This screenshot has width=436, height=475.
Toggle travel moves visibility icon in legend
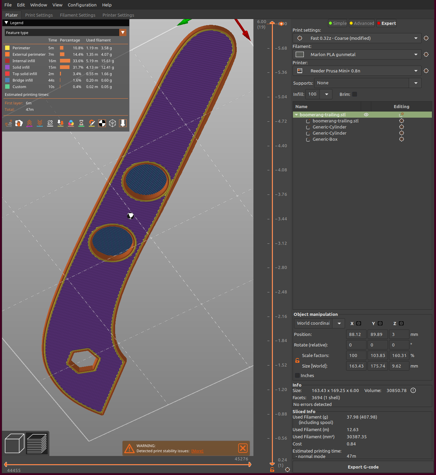(x=9, y=123)
